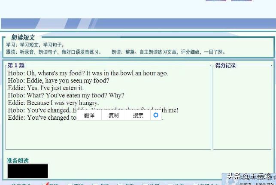Click the line starting "Eddie: You've changed to"

coord(42,118)
